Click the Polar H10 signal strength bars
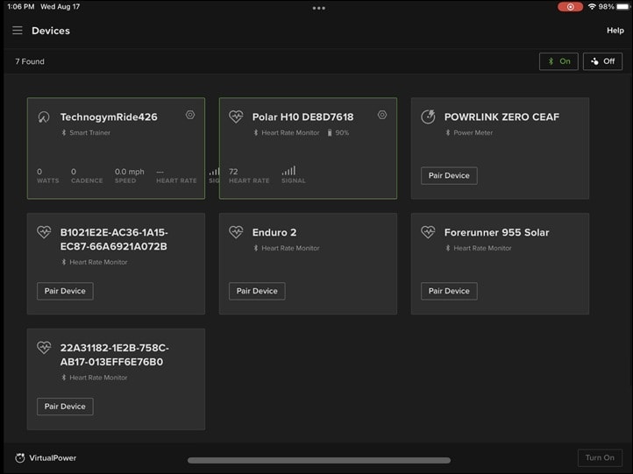Screen dimensions: 633x474 tap(289, 171)
